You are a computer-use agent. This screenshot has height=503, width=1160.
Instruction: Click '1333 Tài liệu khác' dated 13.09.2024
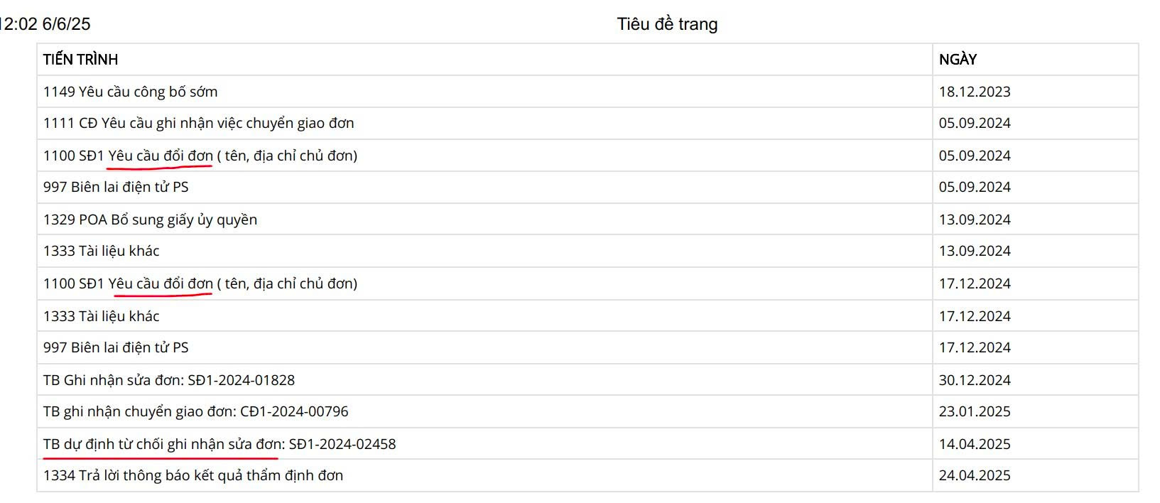(x=101, y=251)
